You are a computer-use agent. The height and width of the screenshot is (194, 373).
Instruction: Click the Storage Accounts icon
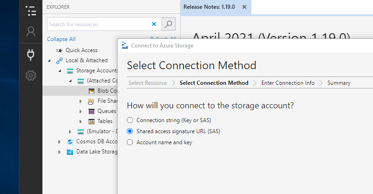pyautogui.click(x=70, y=71)
